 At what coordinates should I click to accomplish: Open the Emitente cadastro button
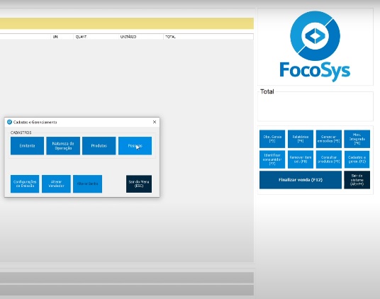pyautogui.click(x=27, y=146)
